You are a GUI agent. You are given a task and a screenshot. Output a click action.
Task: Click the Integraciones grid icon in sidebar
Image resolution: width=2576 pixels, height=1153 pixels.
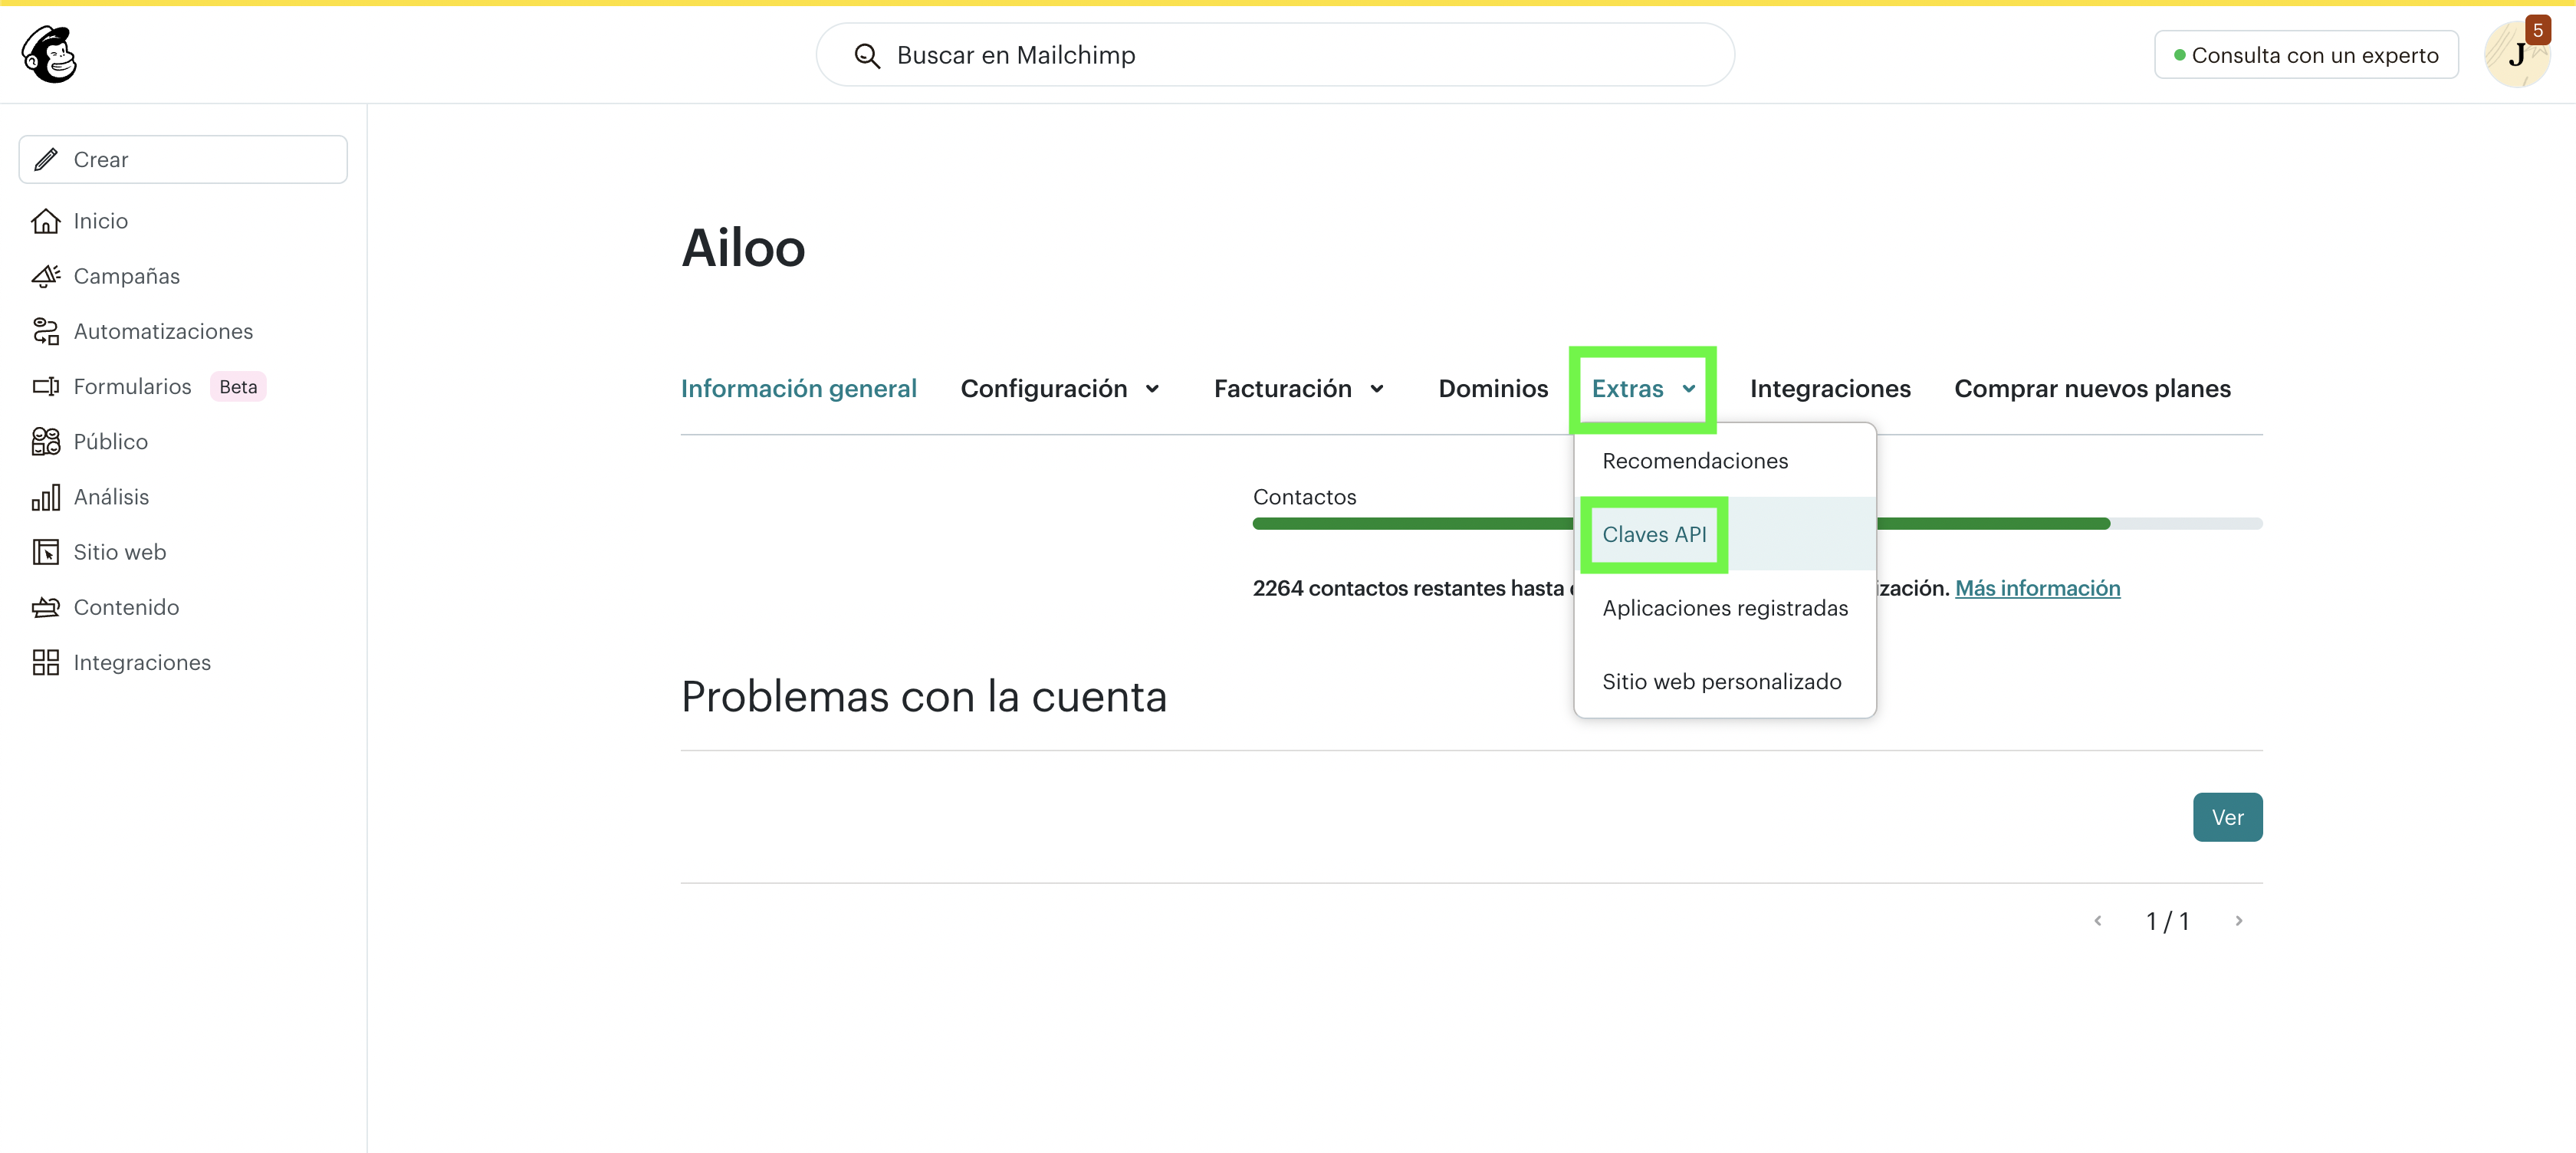point(46,662)
